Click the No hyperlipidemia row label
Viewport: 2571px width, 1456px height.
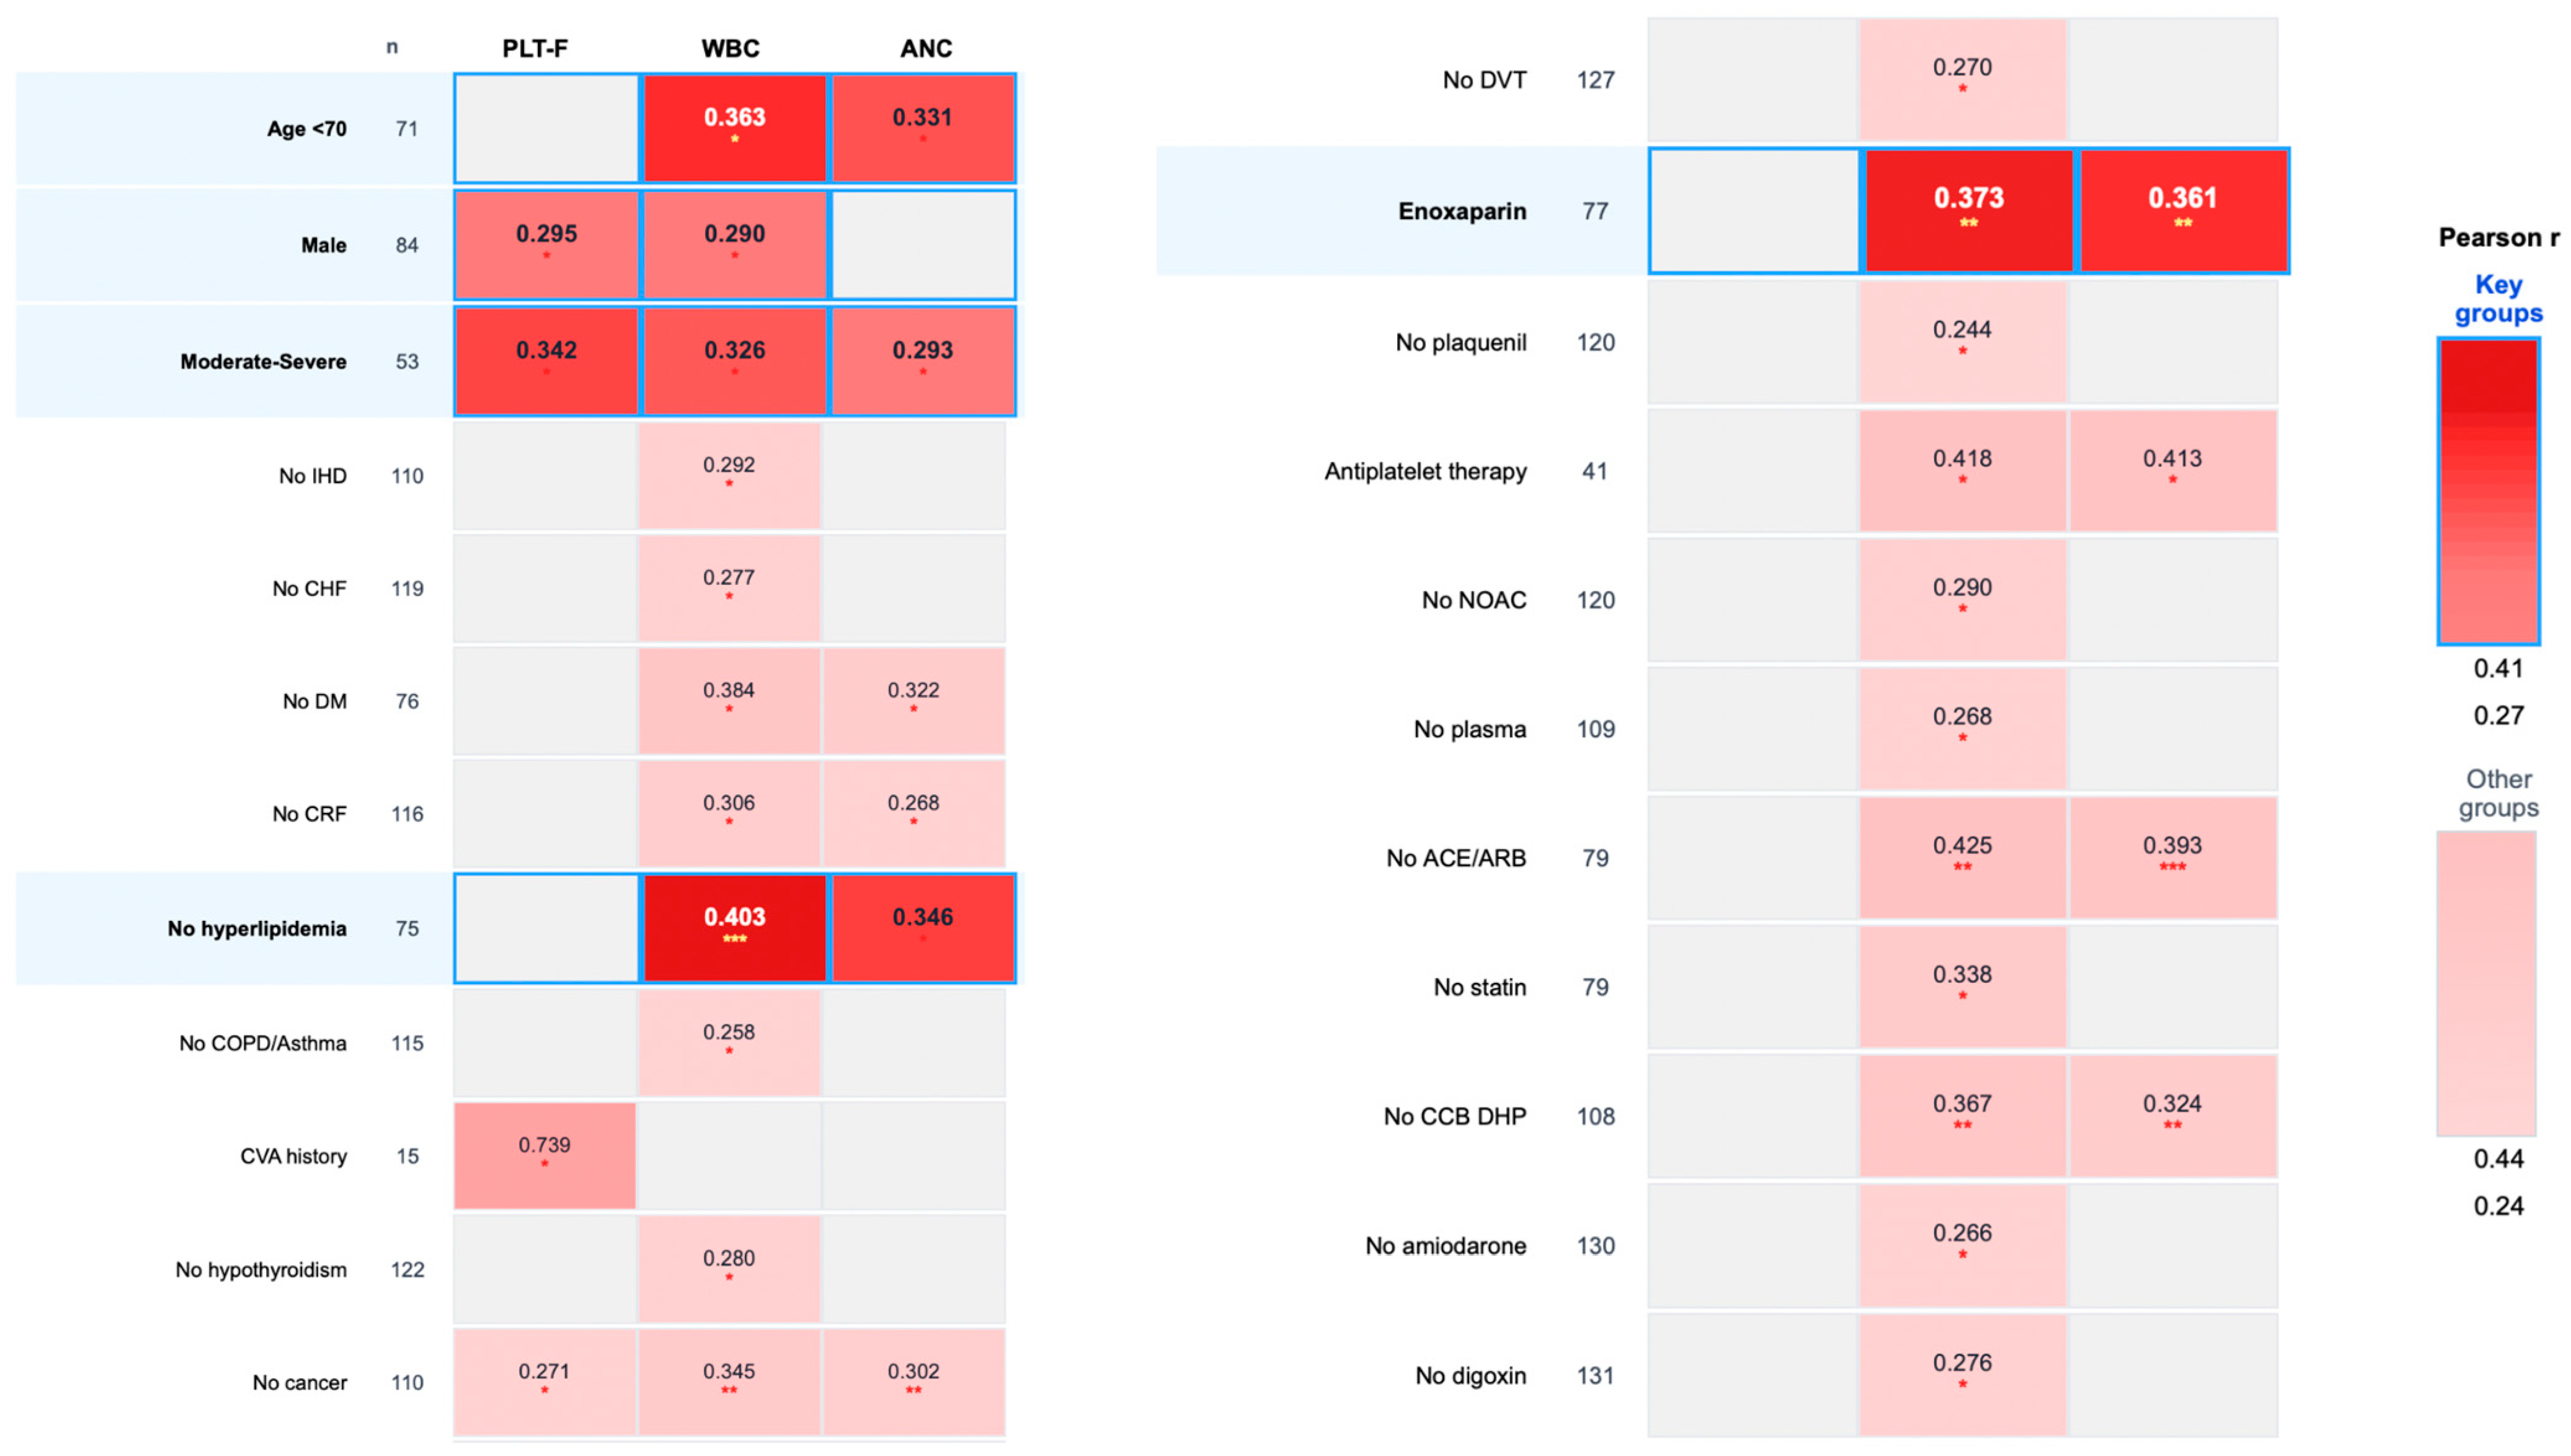tap(257, 928)
